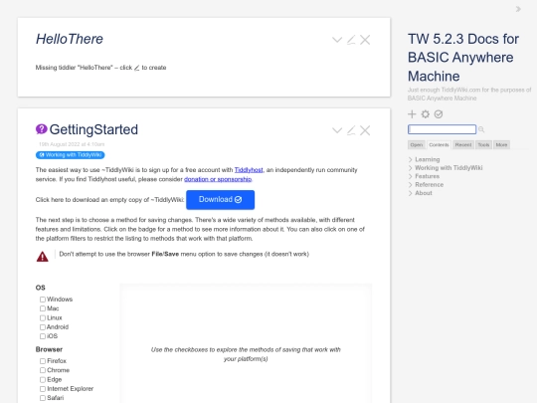Click the purple question mark icon beside GettingStarted

pos(42,129)
